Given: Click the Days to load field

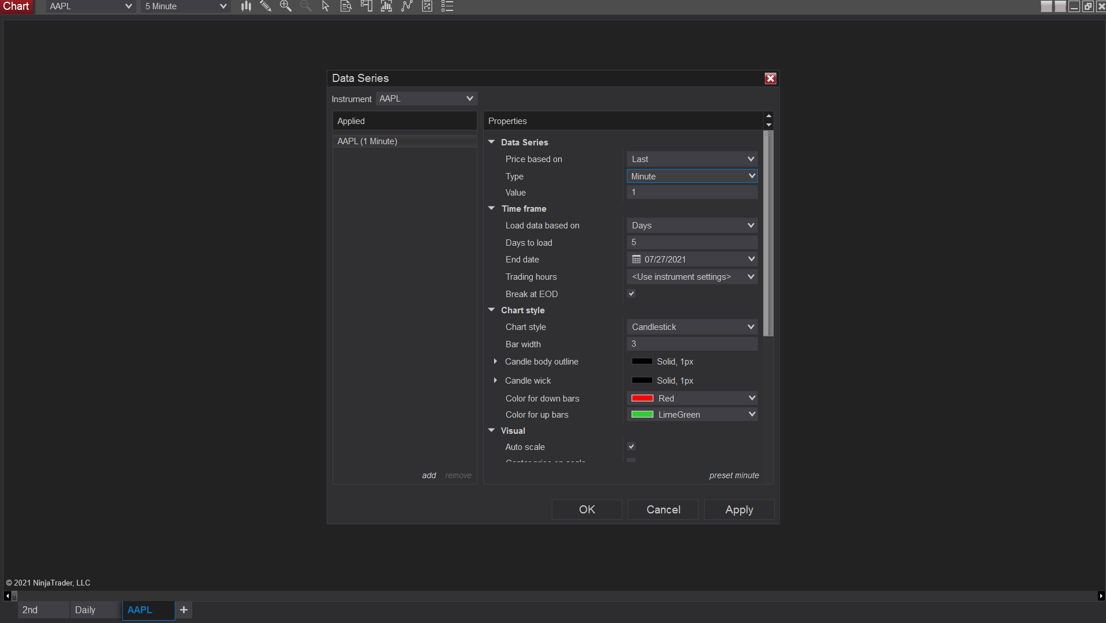Looking at the screenshot, I should pyautogui.click(x=692, y=243).
